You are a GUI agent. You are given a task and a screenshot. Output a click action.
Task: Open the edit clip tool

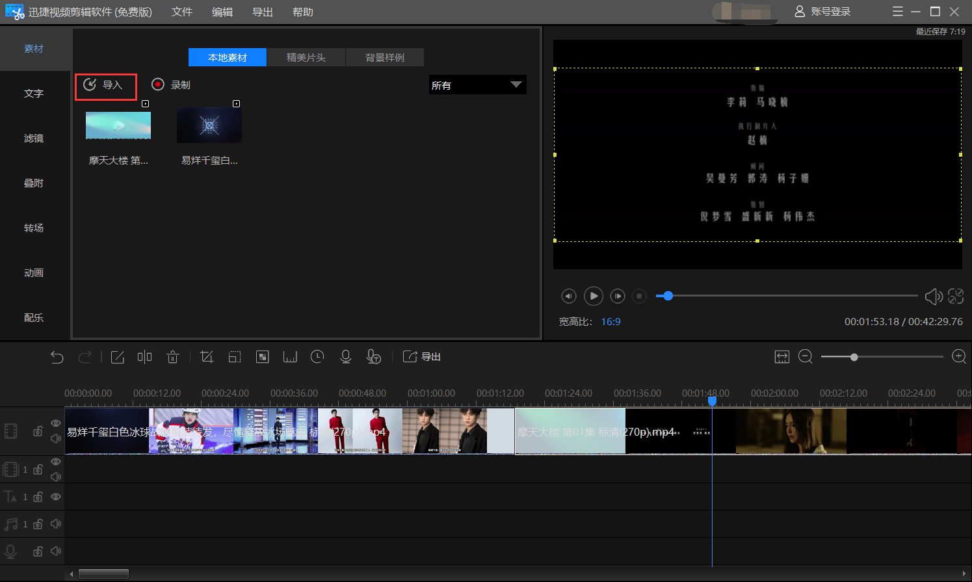(117, 357)
